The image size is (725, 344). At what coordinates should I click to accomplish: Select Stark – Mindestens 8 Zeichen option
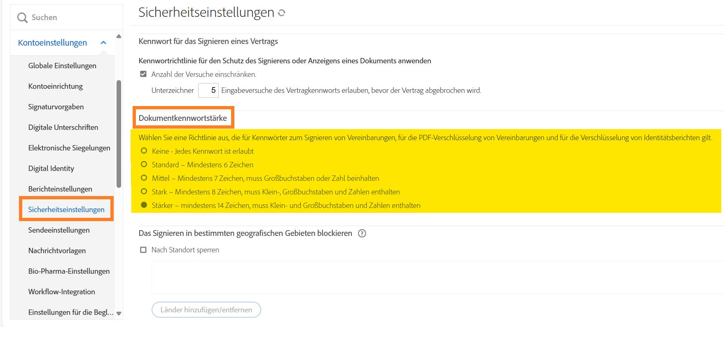point(144,192)
